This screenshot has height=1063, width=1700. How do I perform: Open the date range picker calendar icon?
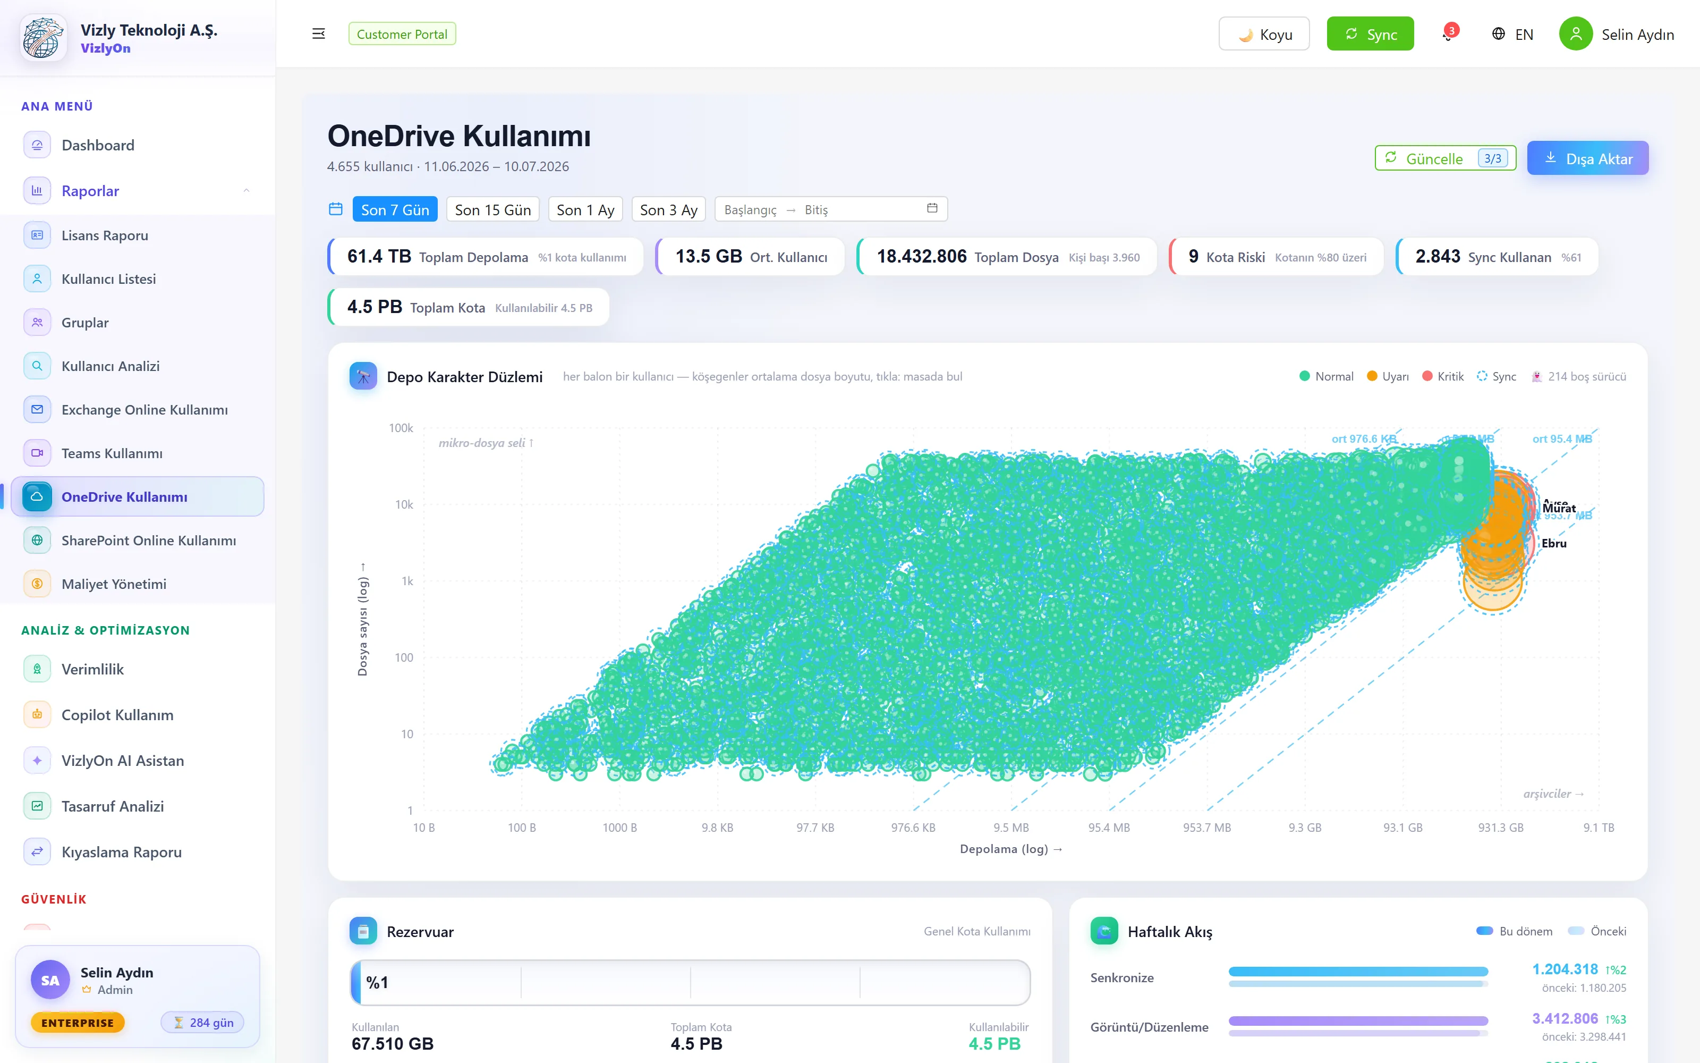932,208
